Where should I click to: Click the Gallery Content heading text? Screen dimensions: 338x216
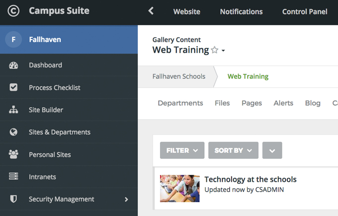[176, 40]
